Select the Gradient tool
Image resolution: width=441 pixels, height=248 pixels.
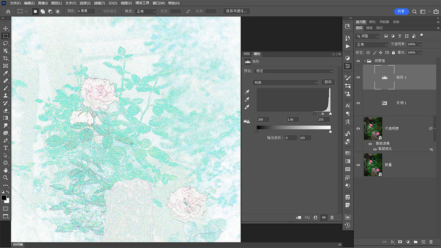tap(5, 118)
